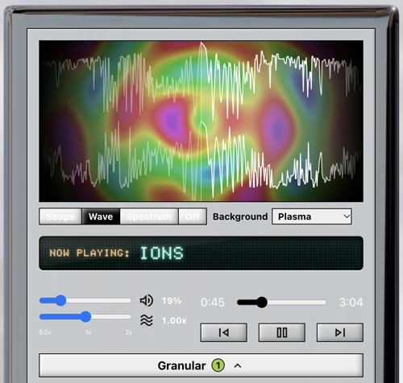Click the track seek slider
The width and height of the screenshot is (403, 383).
281,303
